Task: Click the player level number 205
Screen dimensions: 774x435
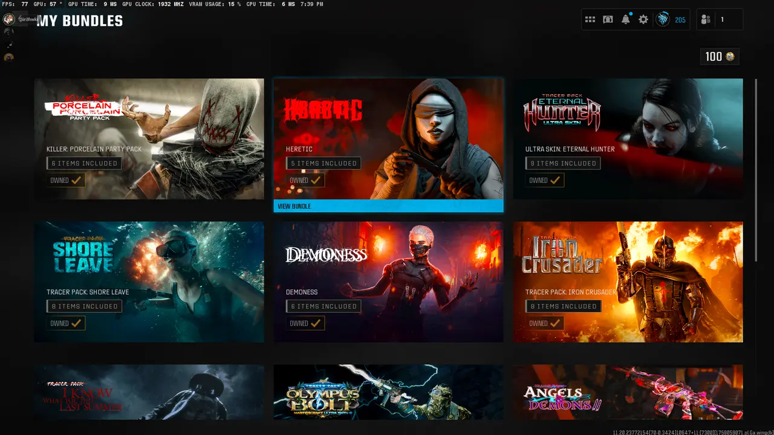Action: pyautogui.click(x=680, y=20)
